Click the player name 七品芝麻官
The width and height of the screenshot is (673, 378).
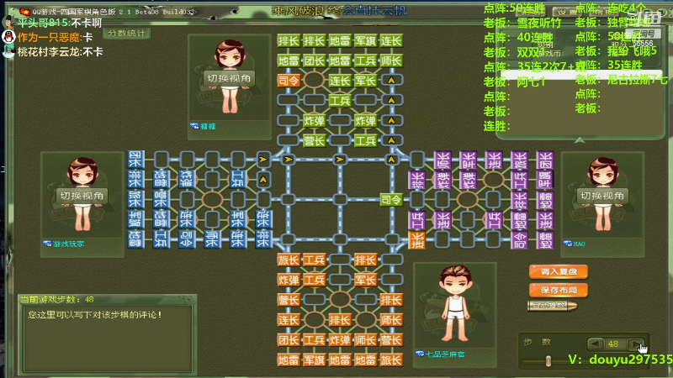445,354
